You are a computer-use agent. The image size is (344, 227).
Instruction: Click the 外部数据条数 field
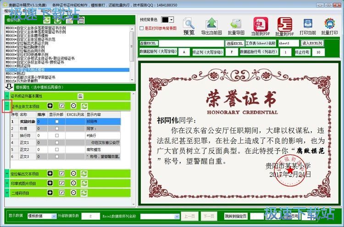point(91,216)
